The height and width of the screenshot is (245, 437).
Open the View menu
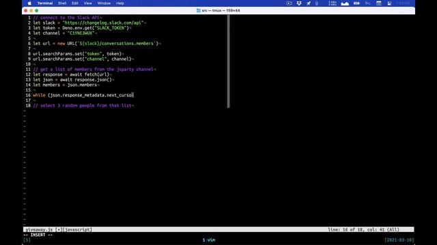(88, 3)
